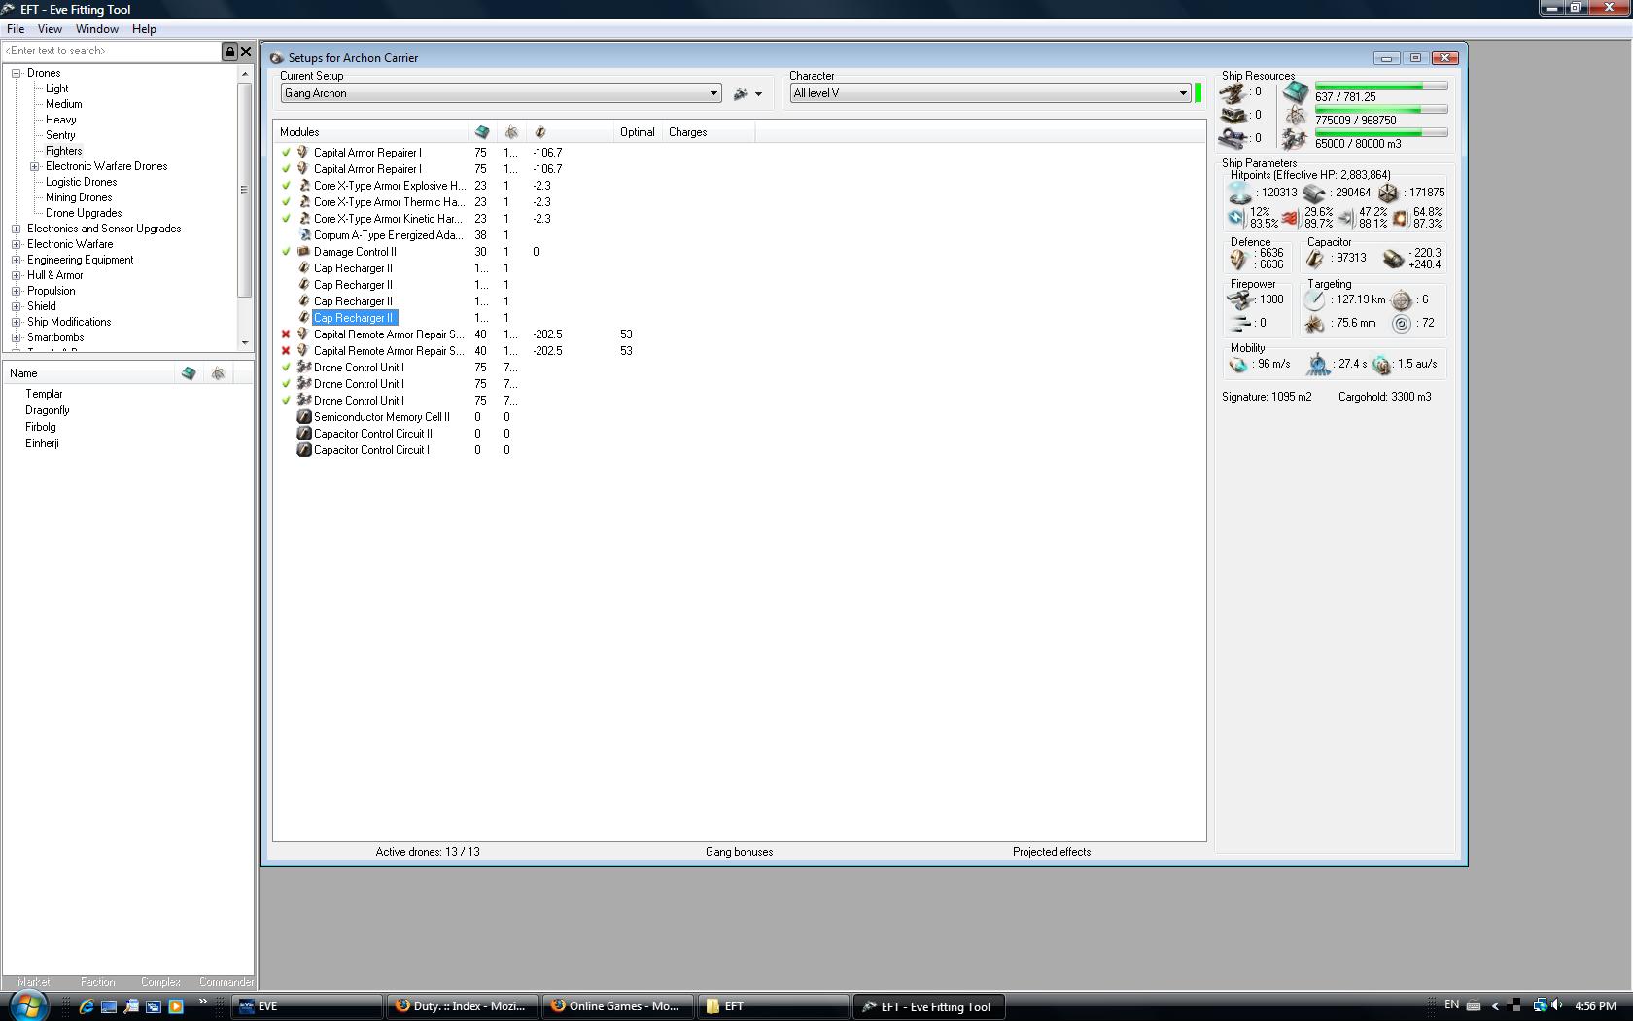Viewport: 1633px width, 1021px height.
Task: Open the Projected effects panel
Action: coord(1052,852)
